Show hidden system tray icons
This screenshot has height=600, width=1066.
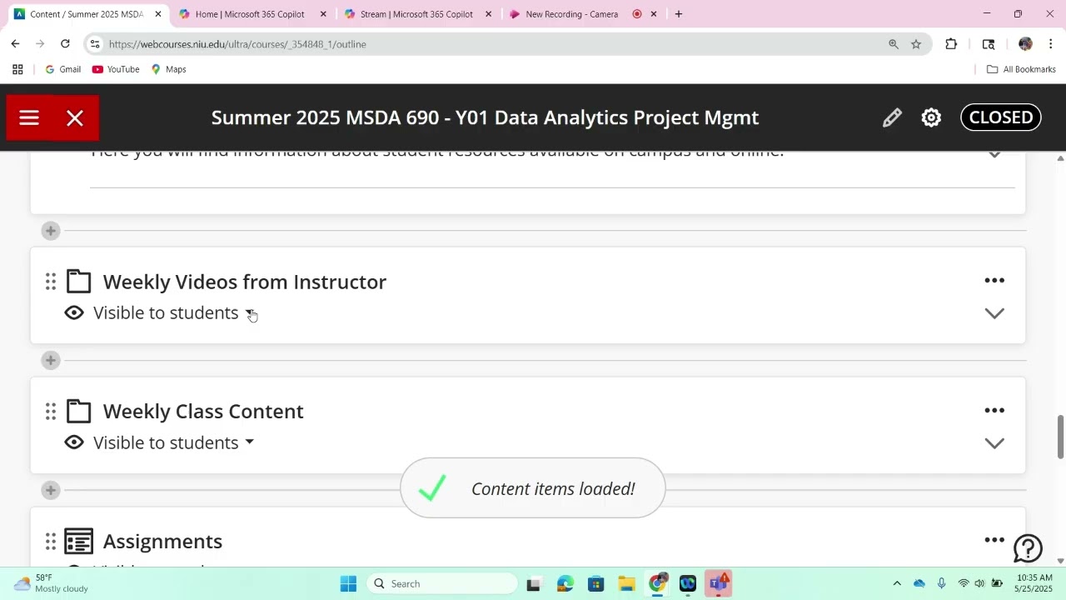click(897, 583)
